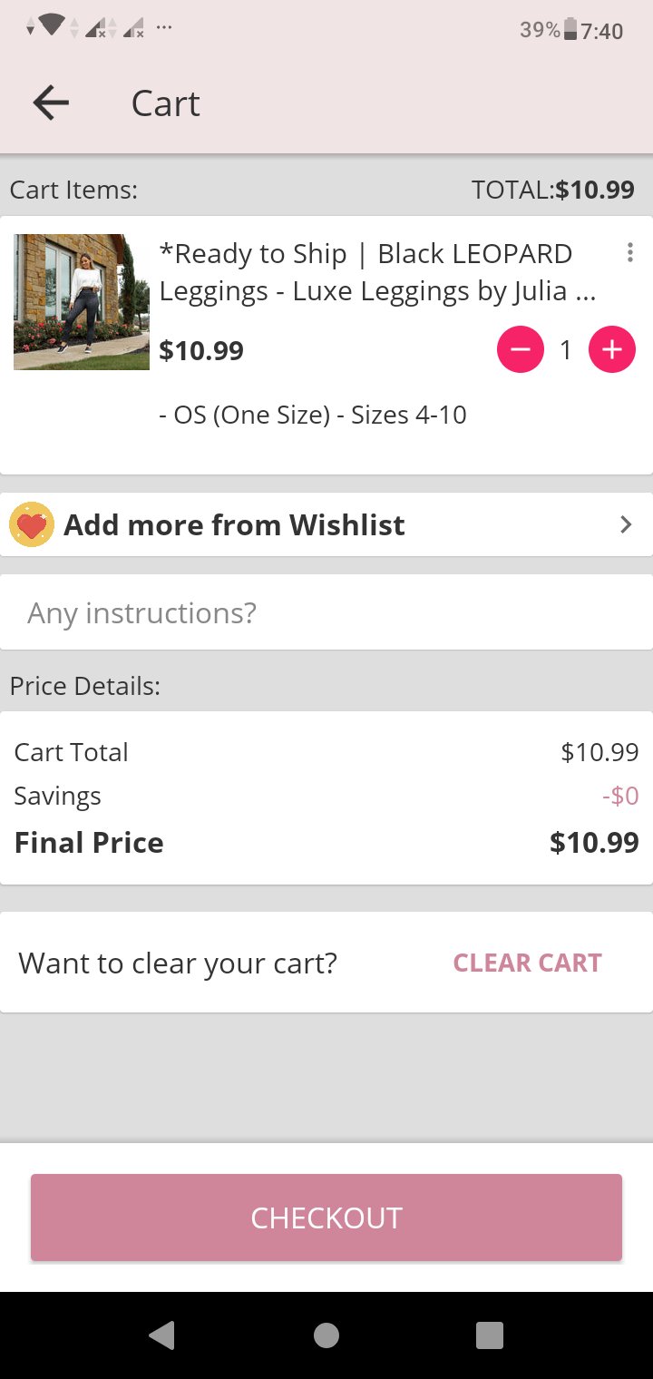The height and width of the screenshot is (1379, 653).
Task: Tap the item price $10.99 label
Action: click(201, 351)
